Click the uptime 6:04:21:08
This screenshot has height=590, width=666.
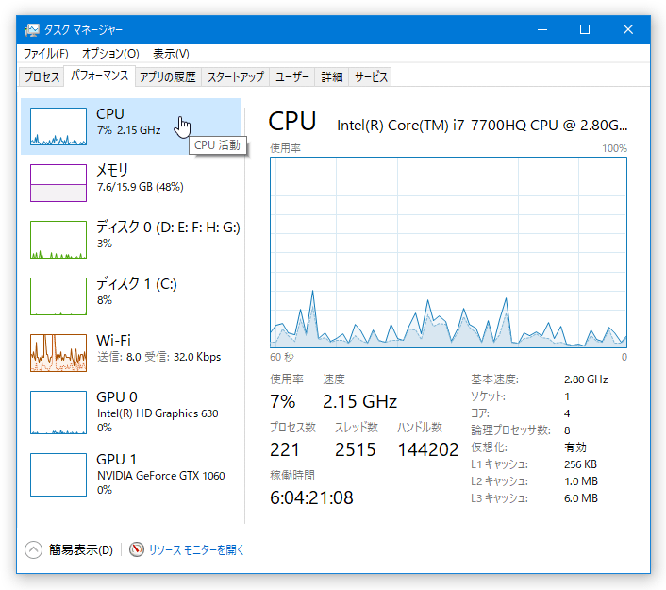[311, 497]
